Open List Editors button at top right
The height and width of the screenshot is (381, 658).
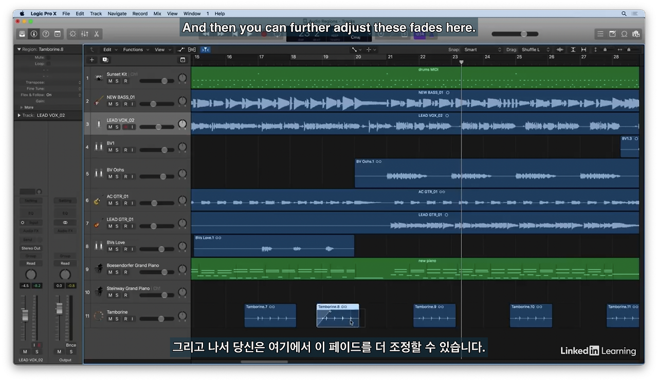[600, 34]
